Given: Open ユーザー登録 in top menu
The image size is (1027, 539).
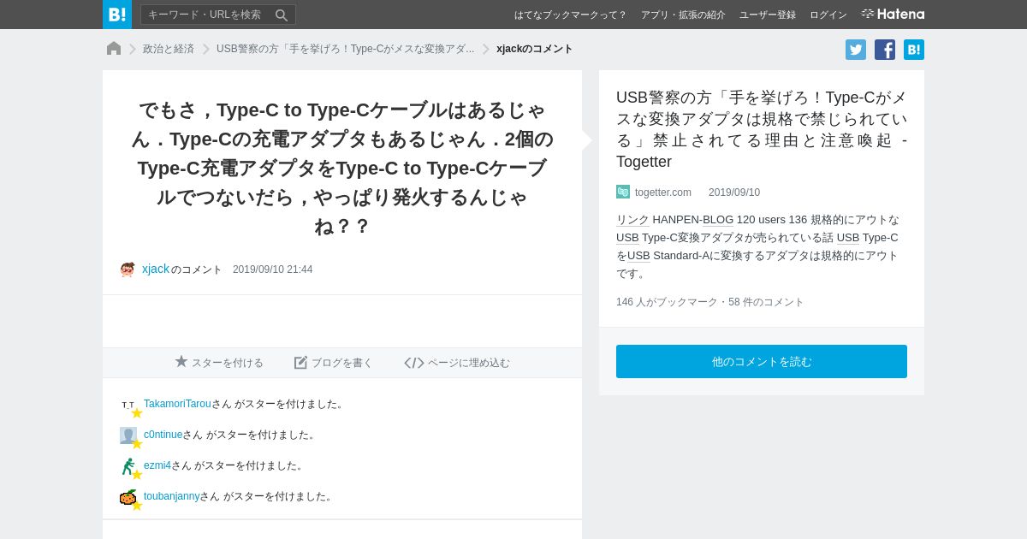Looking at the screenshot, I should [x=768, y=15].
